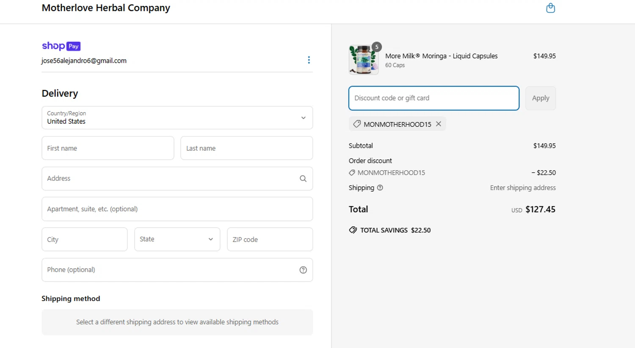Click the tag icon on MONMOTHERHOOD15 chip
This screenshot has height=348, width=635.
point(357,124)
